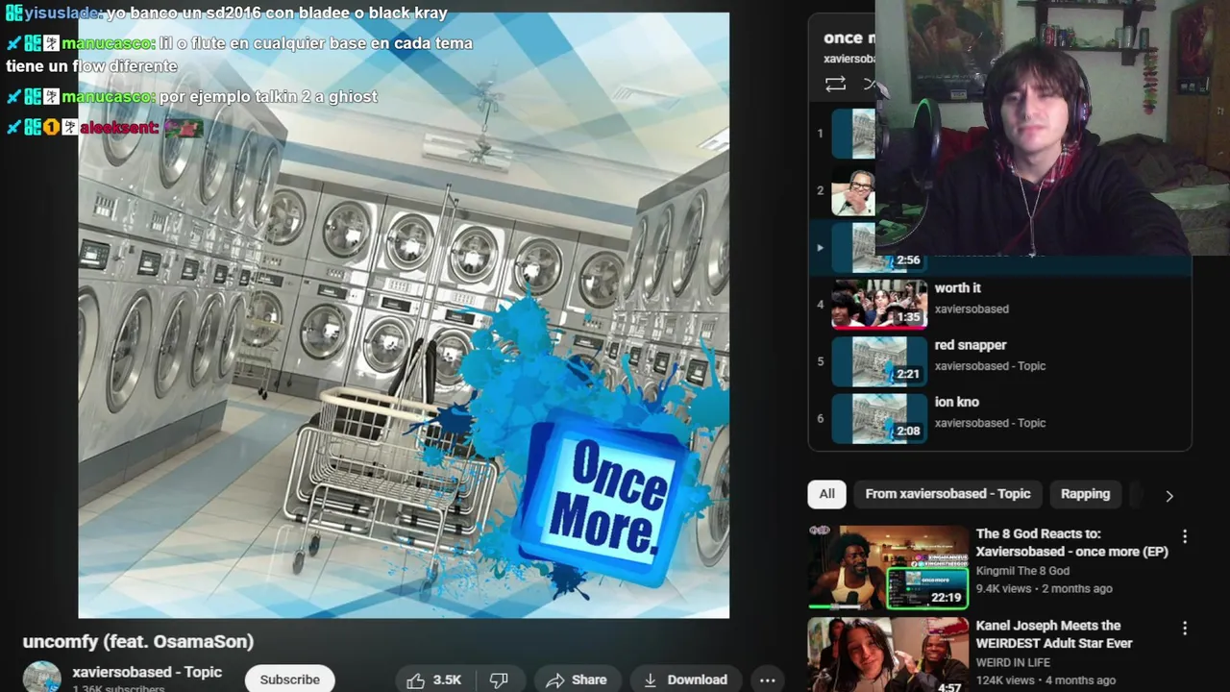Open options for 'The 8 God Reacts' video
1230x692 pixels.
point(1185,536)
